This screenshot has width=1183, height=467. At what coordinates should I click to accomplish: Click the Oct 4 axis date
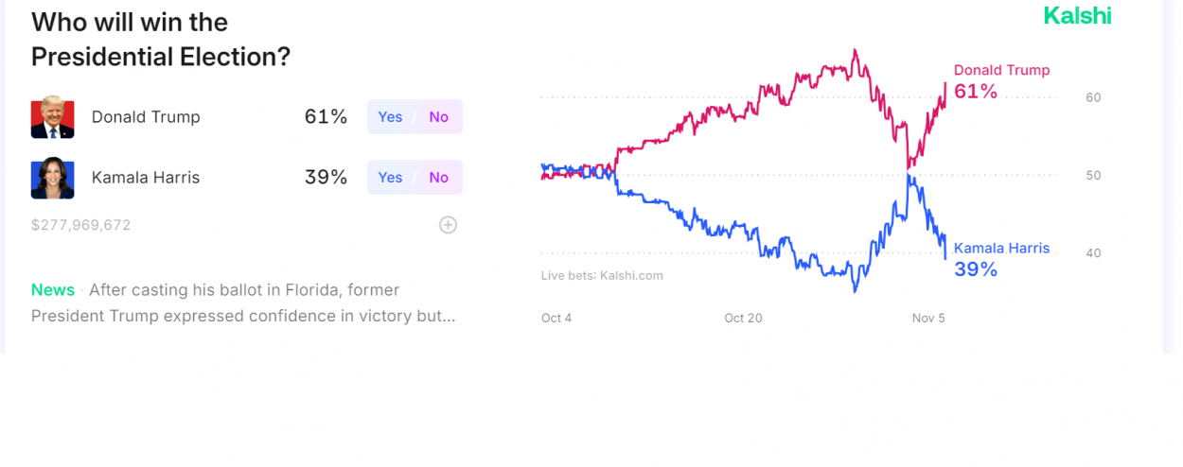(x=556, y=319)
